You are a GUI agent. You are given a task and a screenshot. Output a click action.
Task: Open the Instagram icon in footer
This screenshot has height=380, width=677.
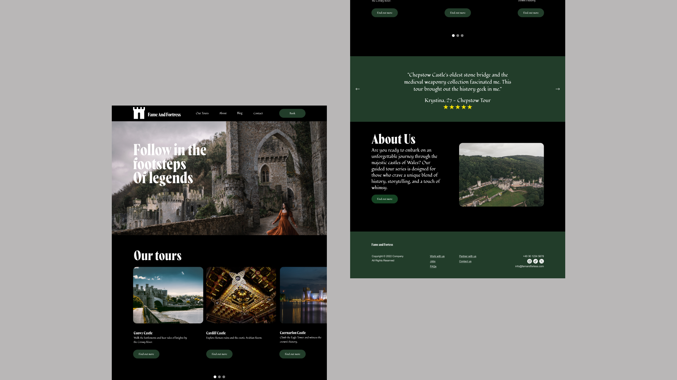[x=529, y=261]
